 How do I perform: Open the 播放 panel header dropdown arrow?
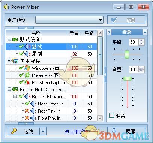point(145,32)
